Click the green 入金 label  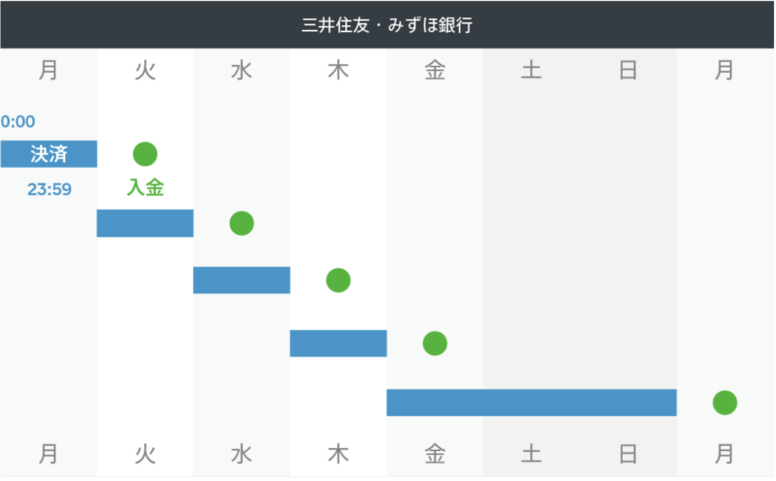coord(145,188)
